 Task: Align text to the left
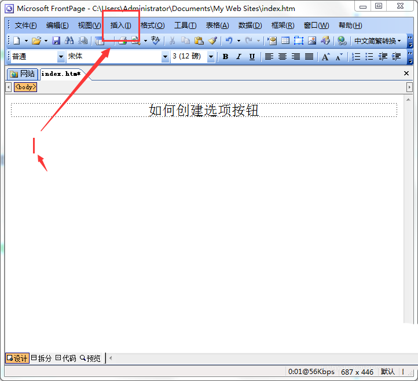[x=269, y=57]
